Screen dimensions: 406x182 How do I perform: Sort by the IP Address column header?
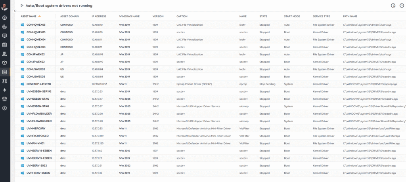99,17
